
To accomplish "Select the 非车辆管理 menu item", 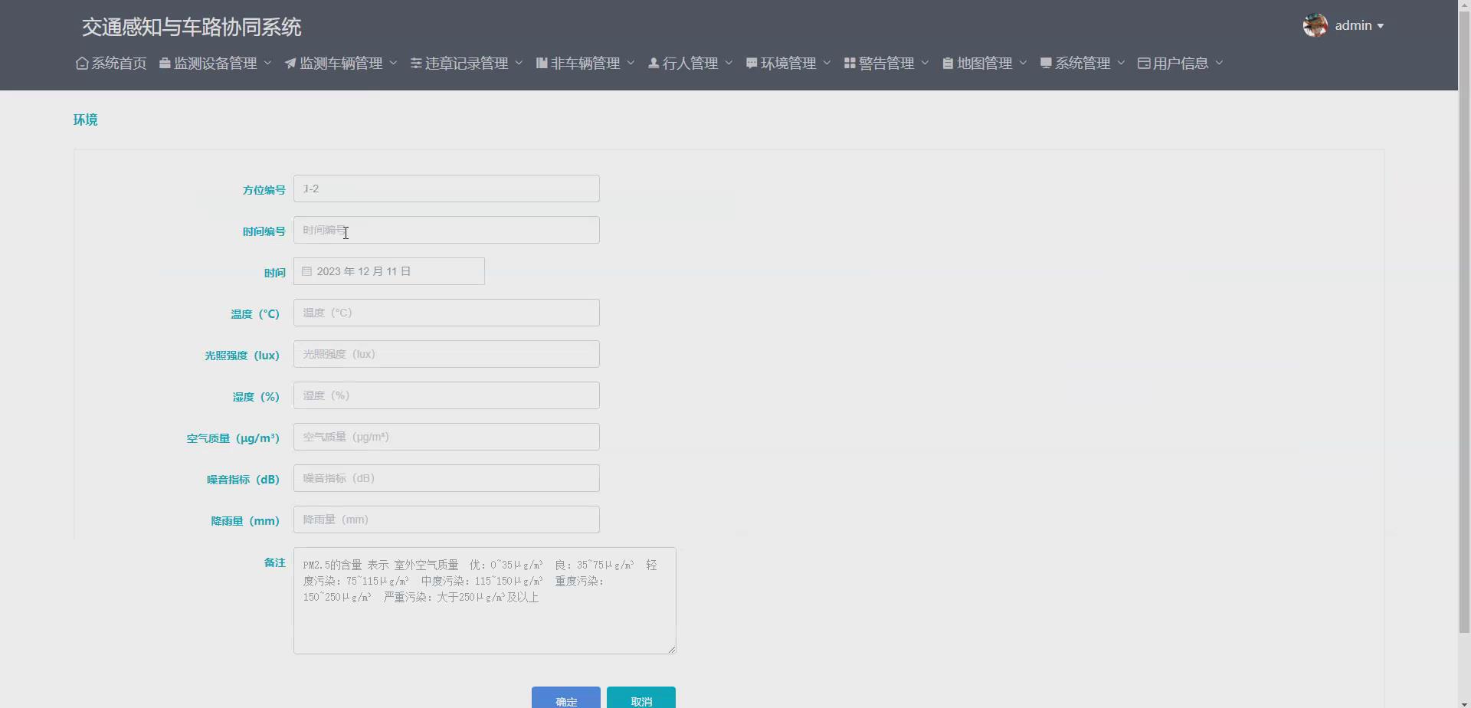I will [x=584, y=63].
